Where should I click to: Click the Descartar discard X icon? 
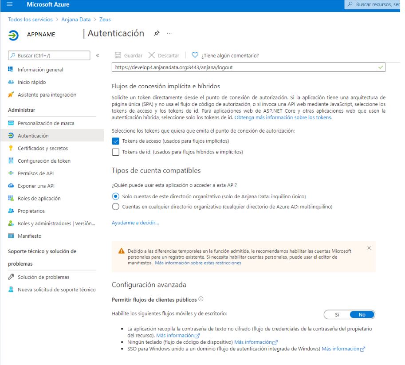pyautogui.click(x=152, y=55)
